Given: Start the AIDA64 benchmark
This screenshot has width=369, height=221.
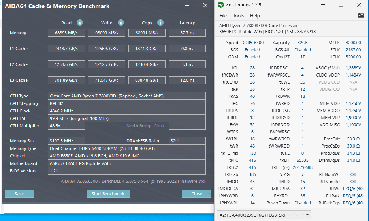Looking at the screenshot, I should 108,194.
